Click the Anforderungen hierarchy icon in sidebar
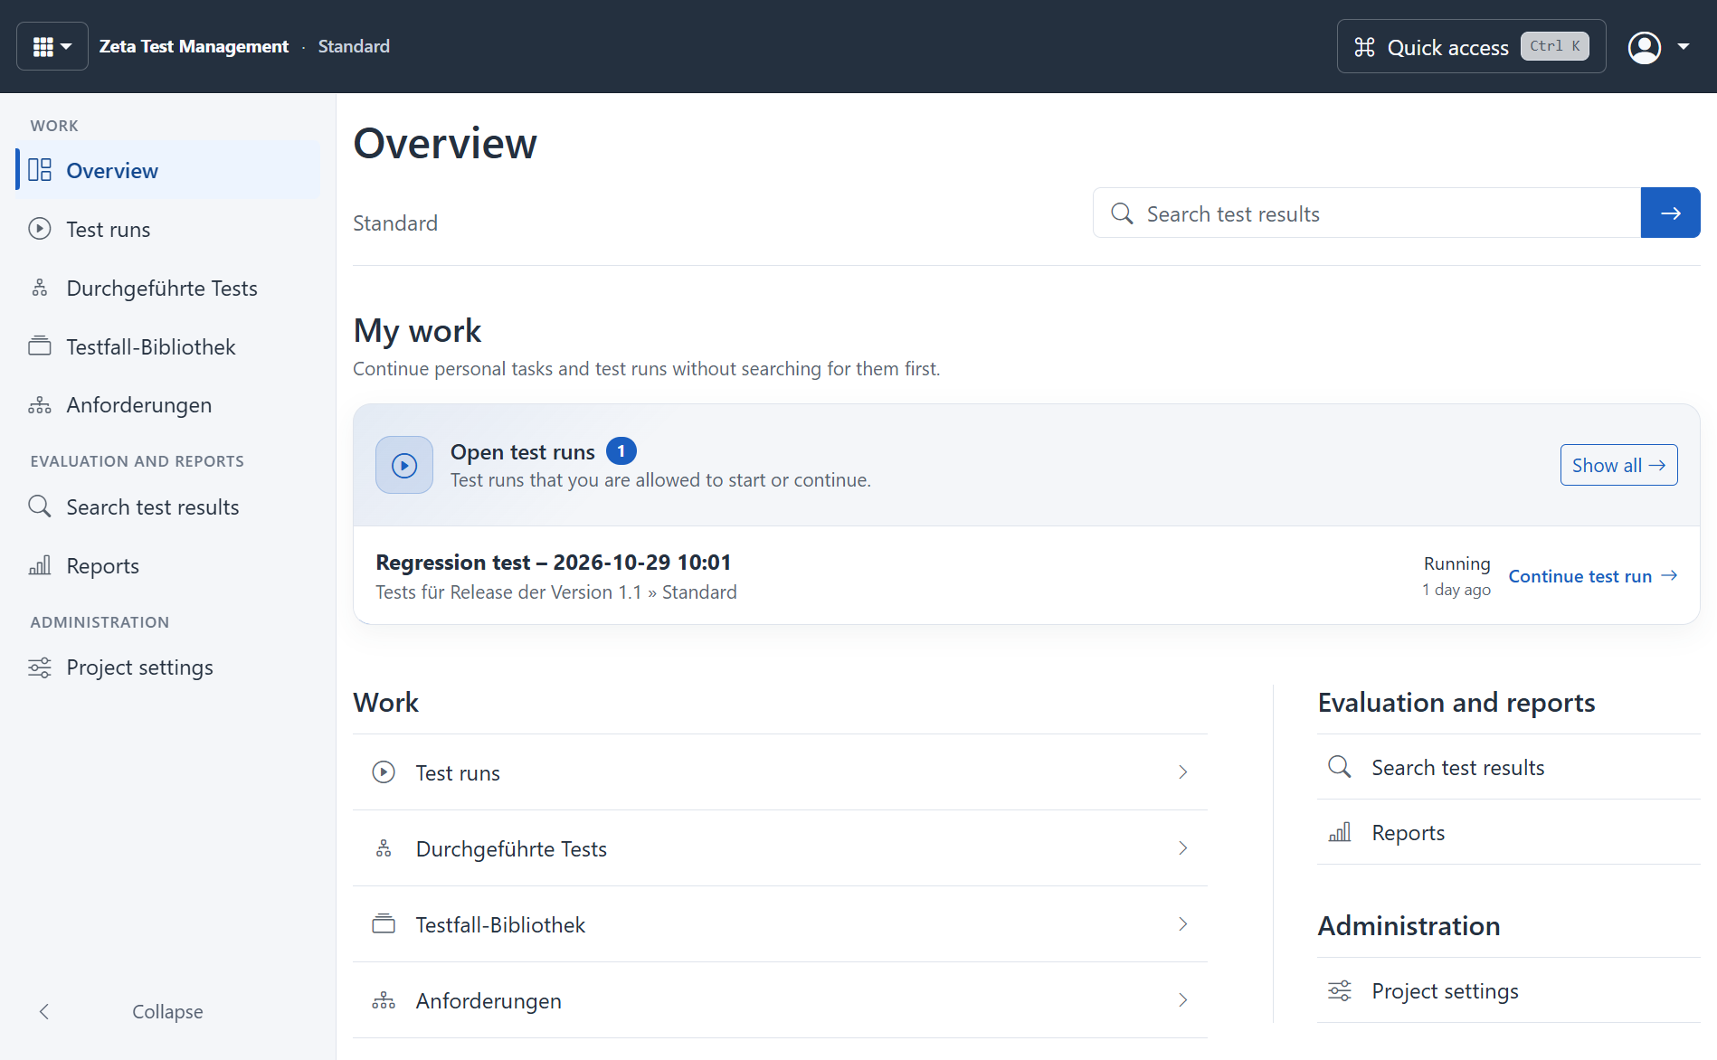Image resolution: width=1717 pixels, height=1060 pixels. tap(40, 404)
